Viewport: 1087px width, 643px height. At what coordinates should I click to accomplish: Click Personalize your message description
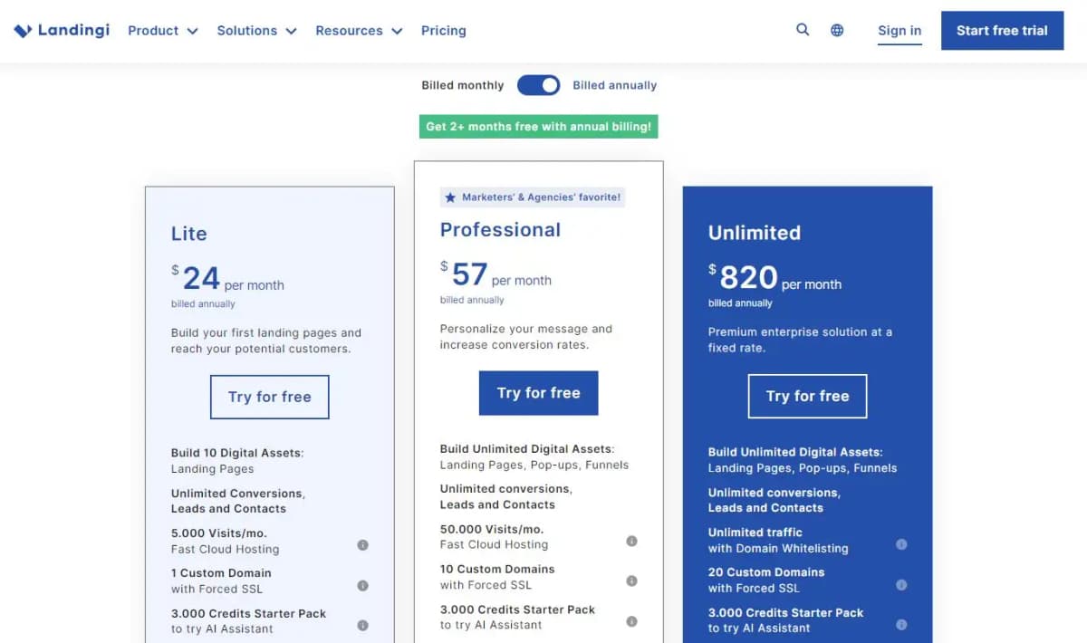[526, 337]
